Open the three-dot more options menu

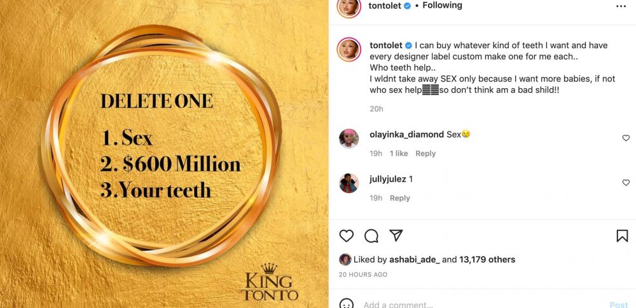[621, 6]
